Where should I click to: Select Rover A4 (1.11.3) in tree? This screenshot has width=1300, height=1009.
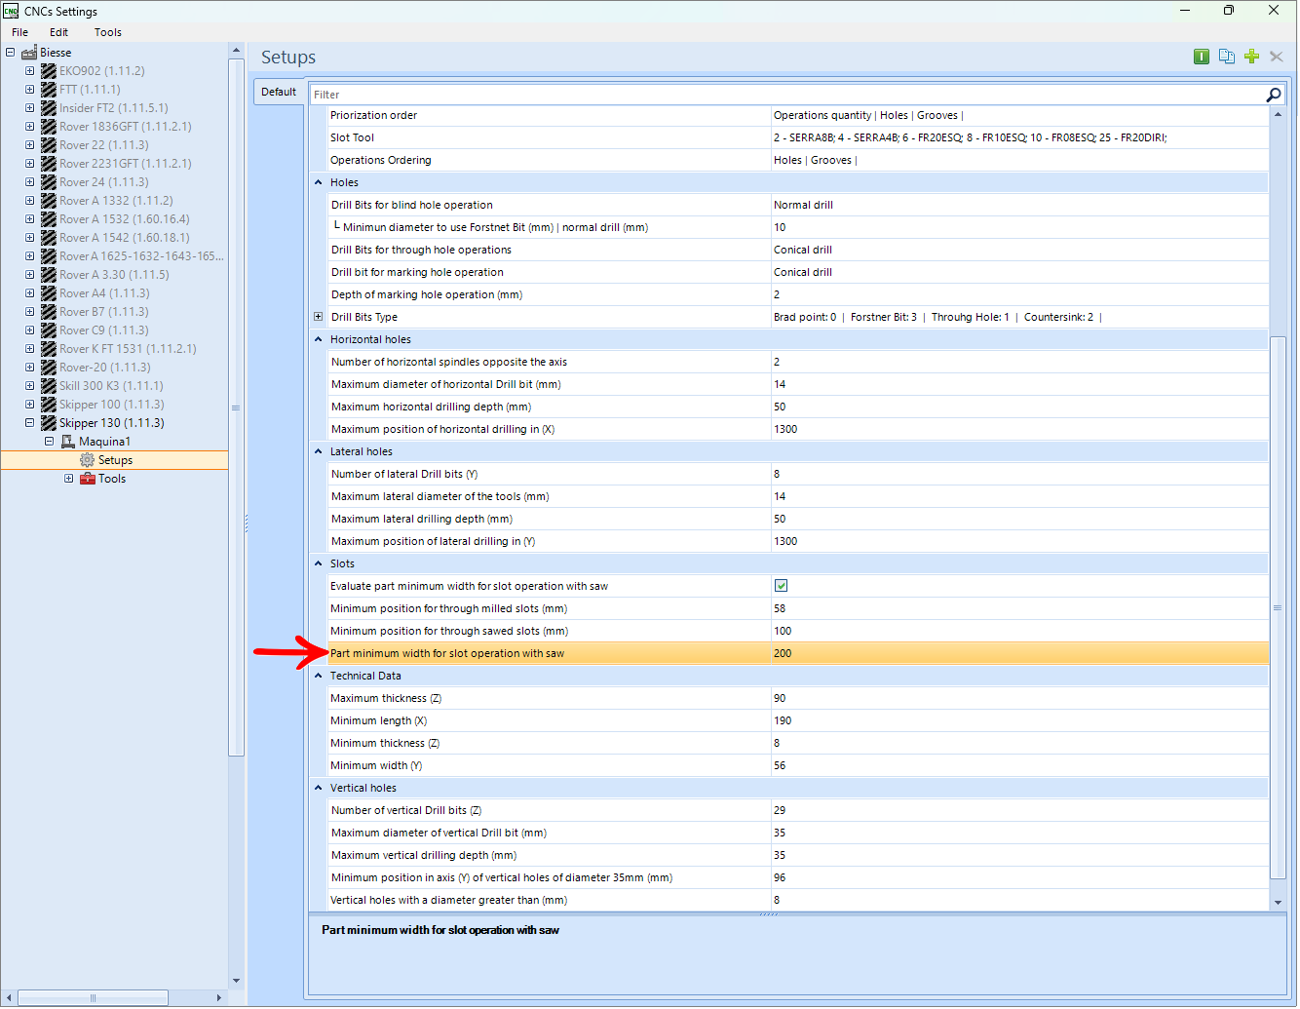click(104, 293)
